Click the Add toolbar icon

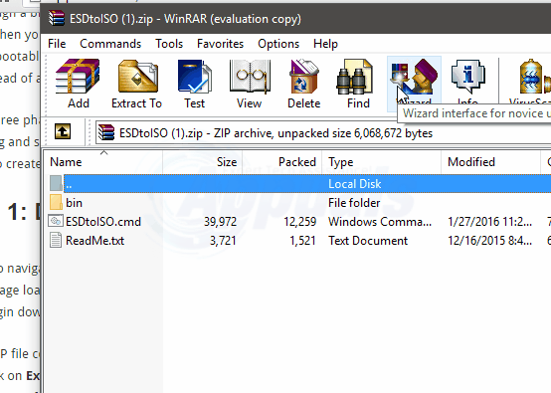pos(78,77)
